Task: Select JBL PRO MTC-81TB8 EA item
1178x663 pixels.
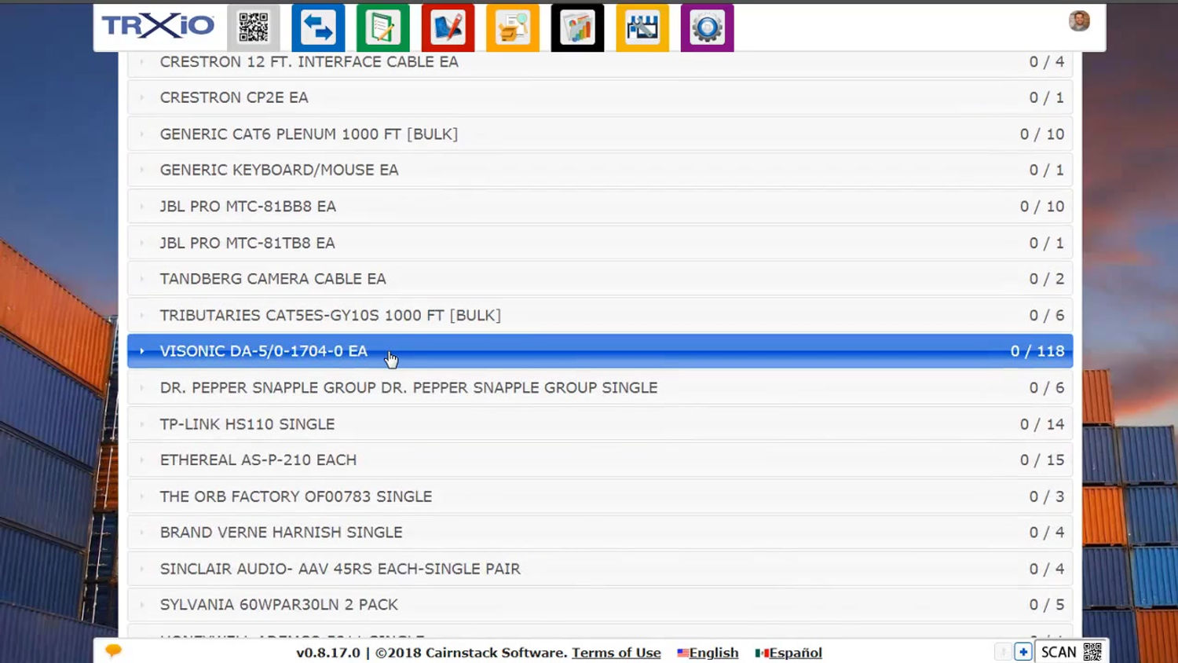Action: pos(247,243)
